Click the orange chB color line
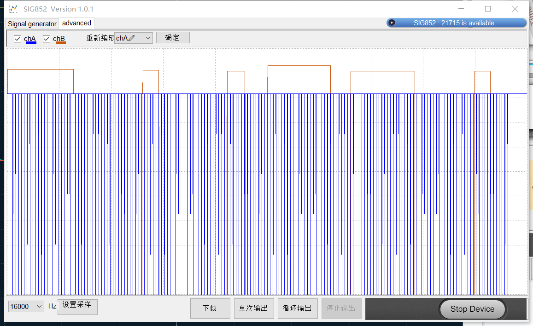This screenshot has height=326, width=533. pyautogui.click(x=60, y=43)
